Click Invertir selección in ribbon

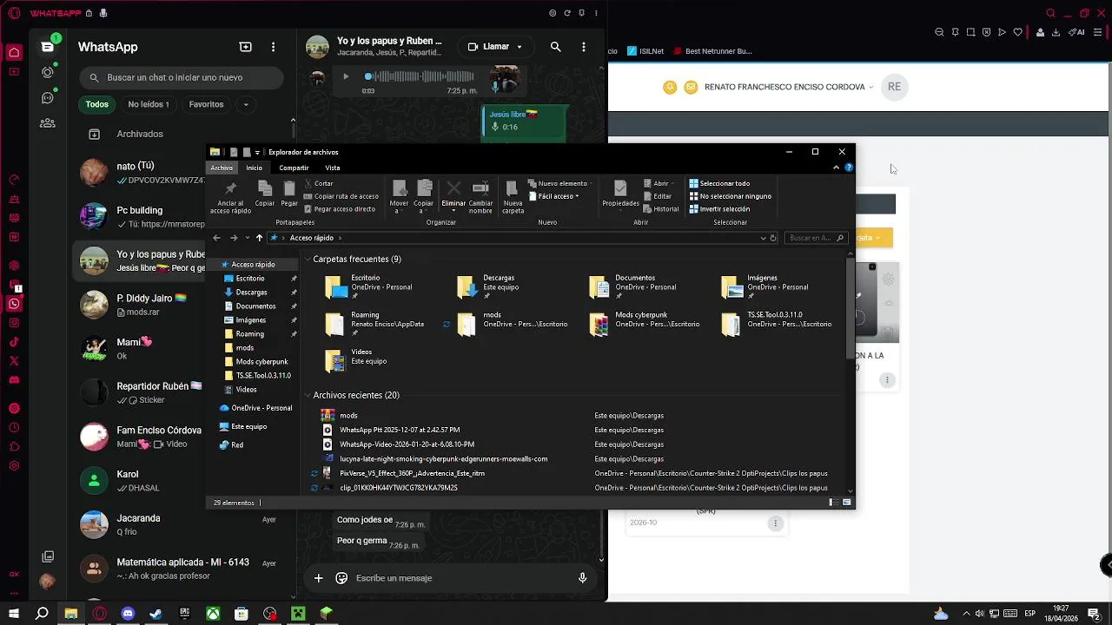(719, 208)
